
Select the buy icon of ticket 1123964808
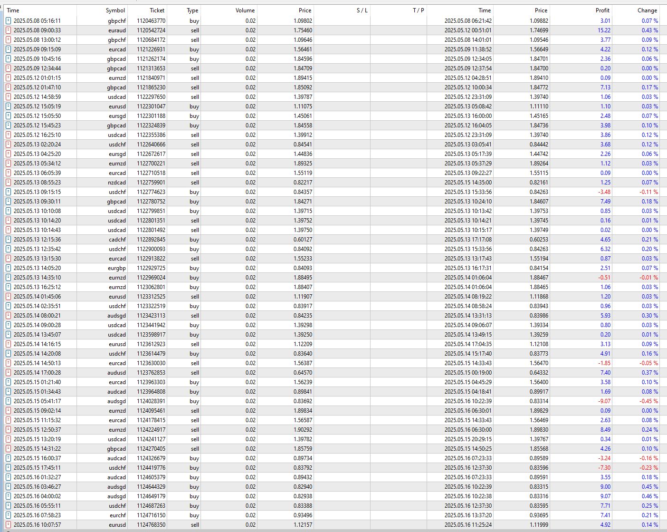click(8, 392)
